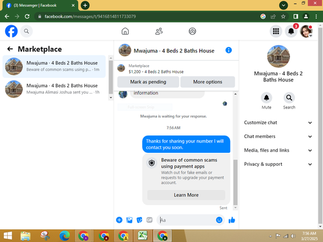Image resolution: width=323 pixels, height=242 pixels.
Task: Click the Mark as pending button
Action: pos(148,82)
